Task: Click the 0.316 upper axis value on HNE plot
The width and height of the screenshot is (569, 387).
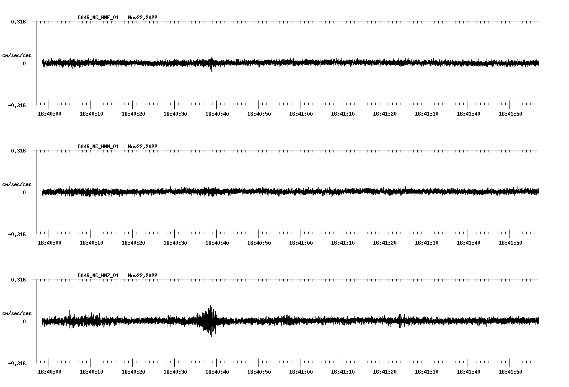Action: (x=18, y=21)
